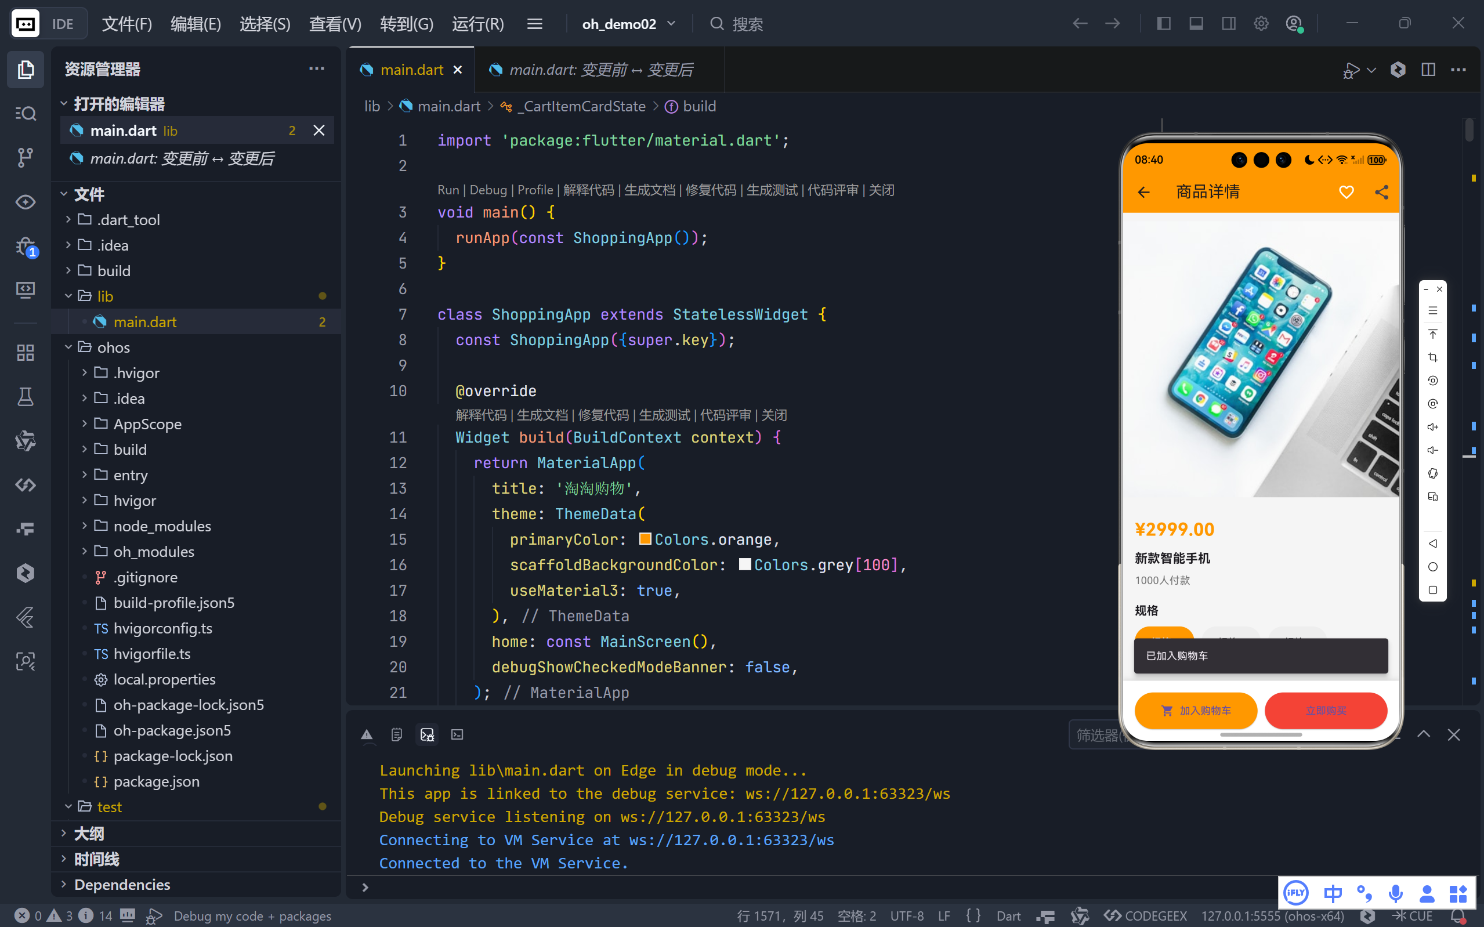
Task: Open Run and Debug view with badge
Action: pyautogui.click(x=25, y=247)
